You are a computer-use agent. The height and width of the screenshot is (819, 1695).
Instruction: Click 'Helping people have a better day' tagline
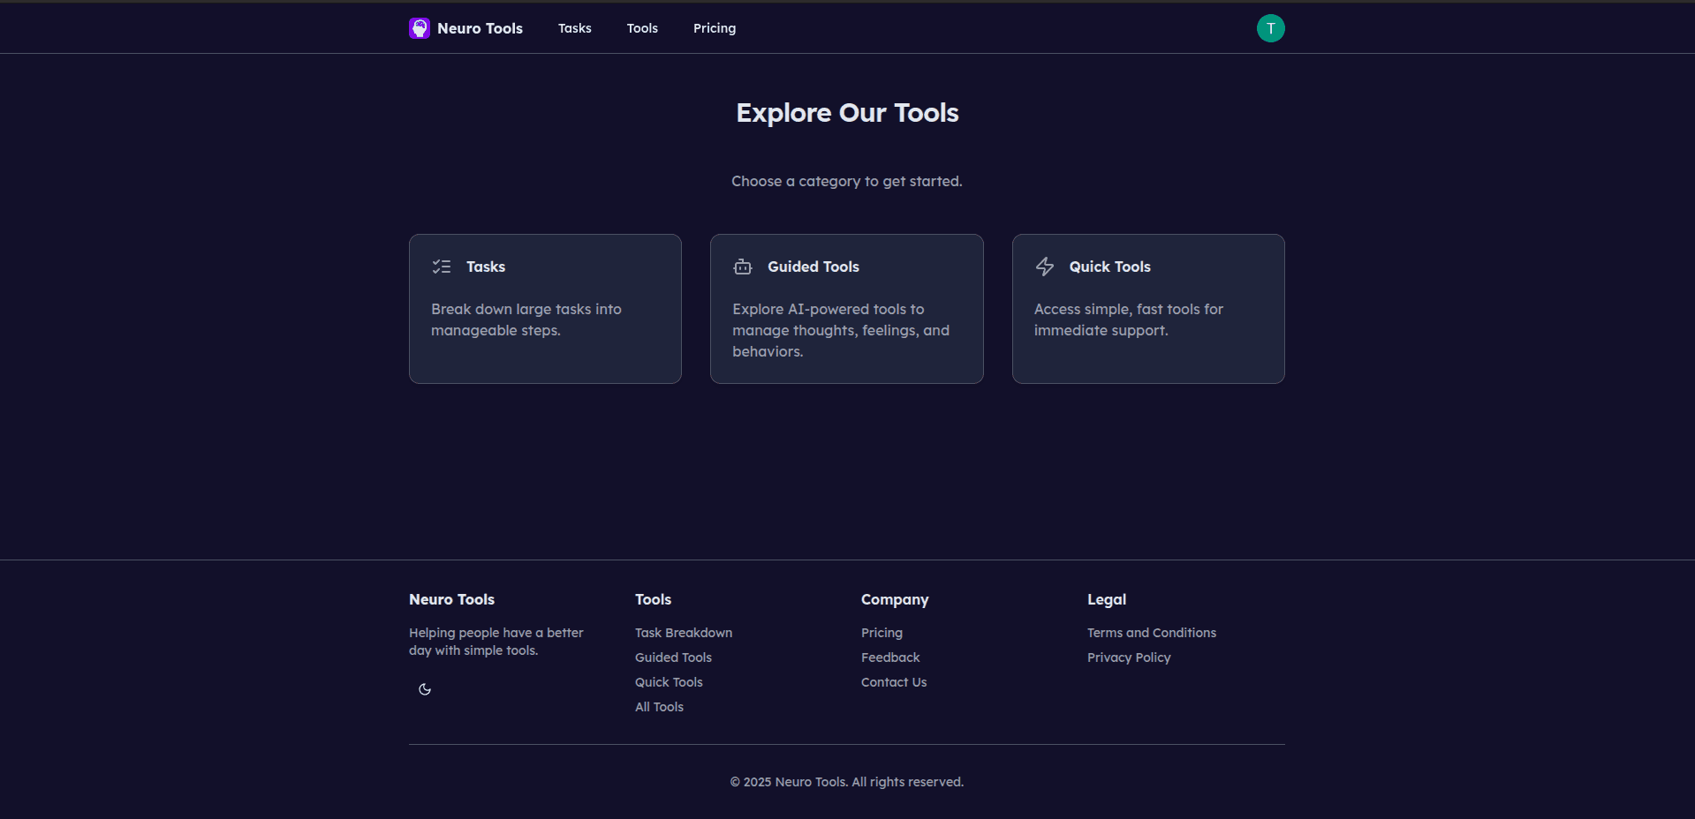coord(496,642)
